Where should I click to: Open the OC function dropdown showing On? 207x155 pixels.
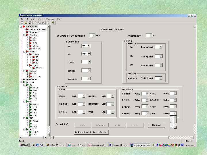89,46
